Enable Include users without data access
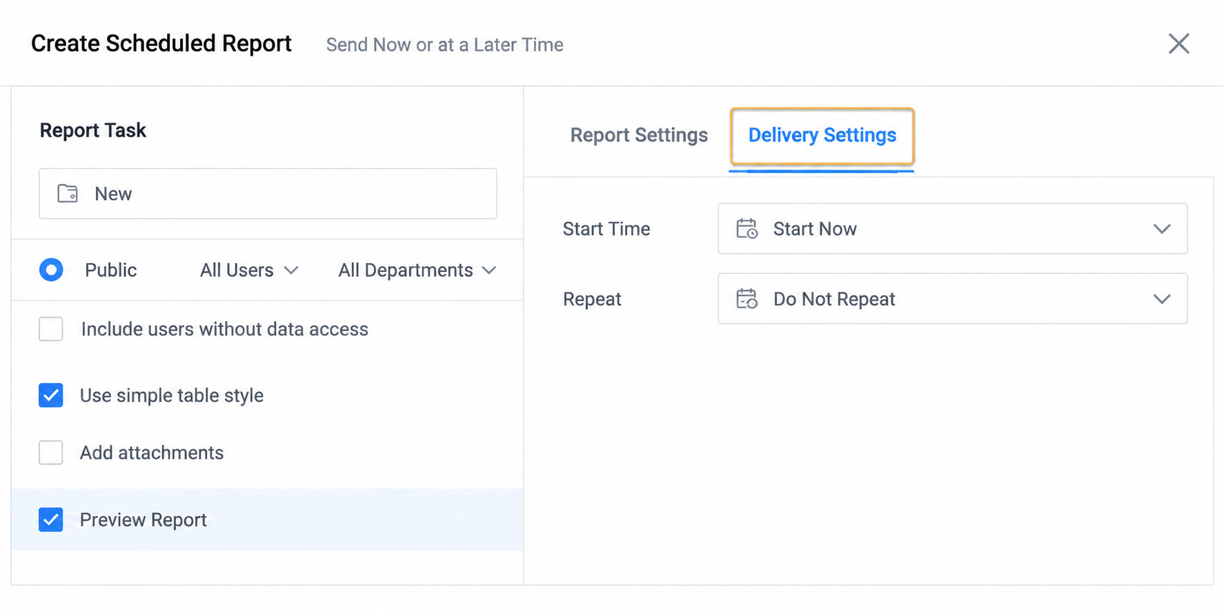 51,329
